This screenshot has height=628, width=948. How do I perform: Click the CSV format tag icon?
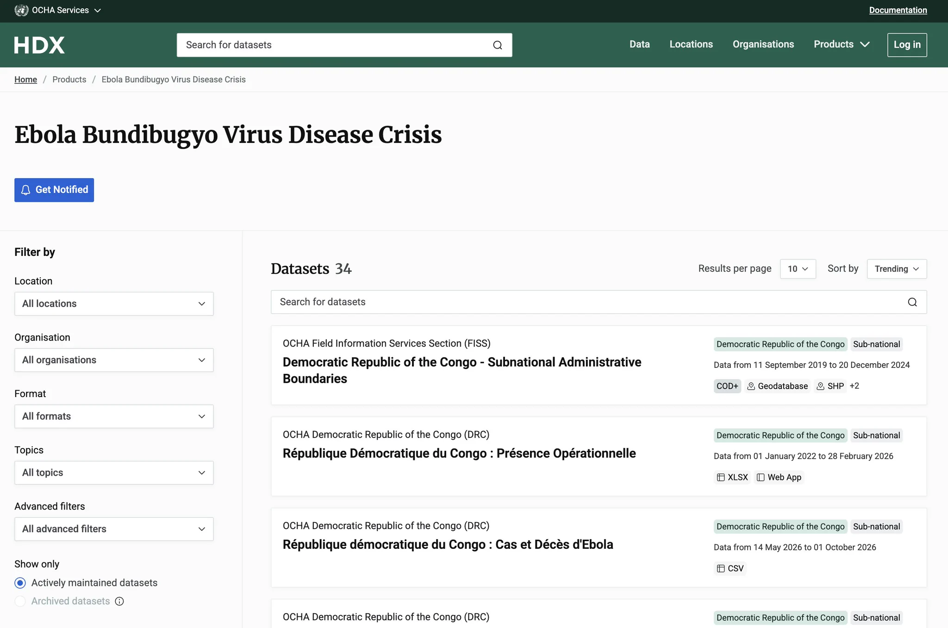[721, 568]
